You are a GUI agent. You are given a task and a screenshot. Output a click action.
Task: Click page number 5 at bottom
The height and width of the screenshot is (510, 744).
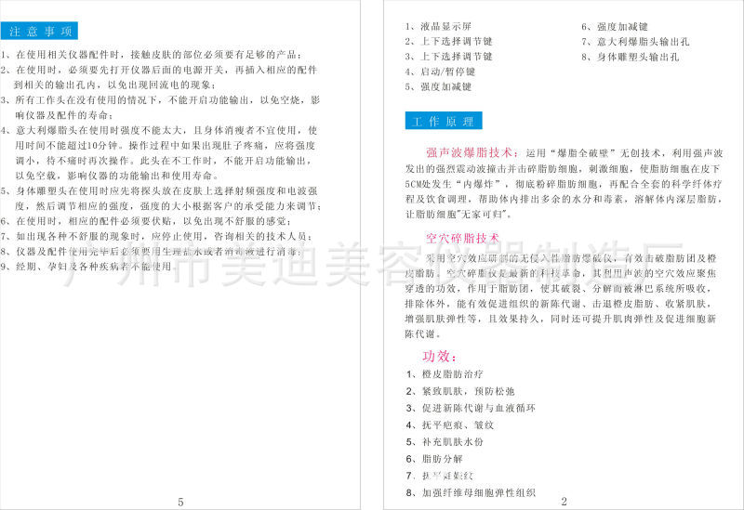180,502
